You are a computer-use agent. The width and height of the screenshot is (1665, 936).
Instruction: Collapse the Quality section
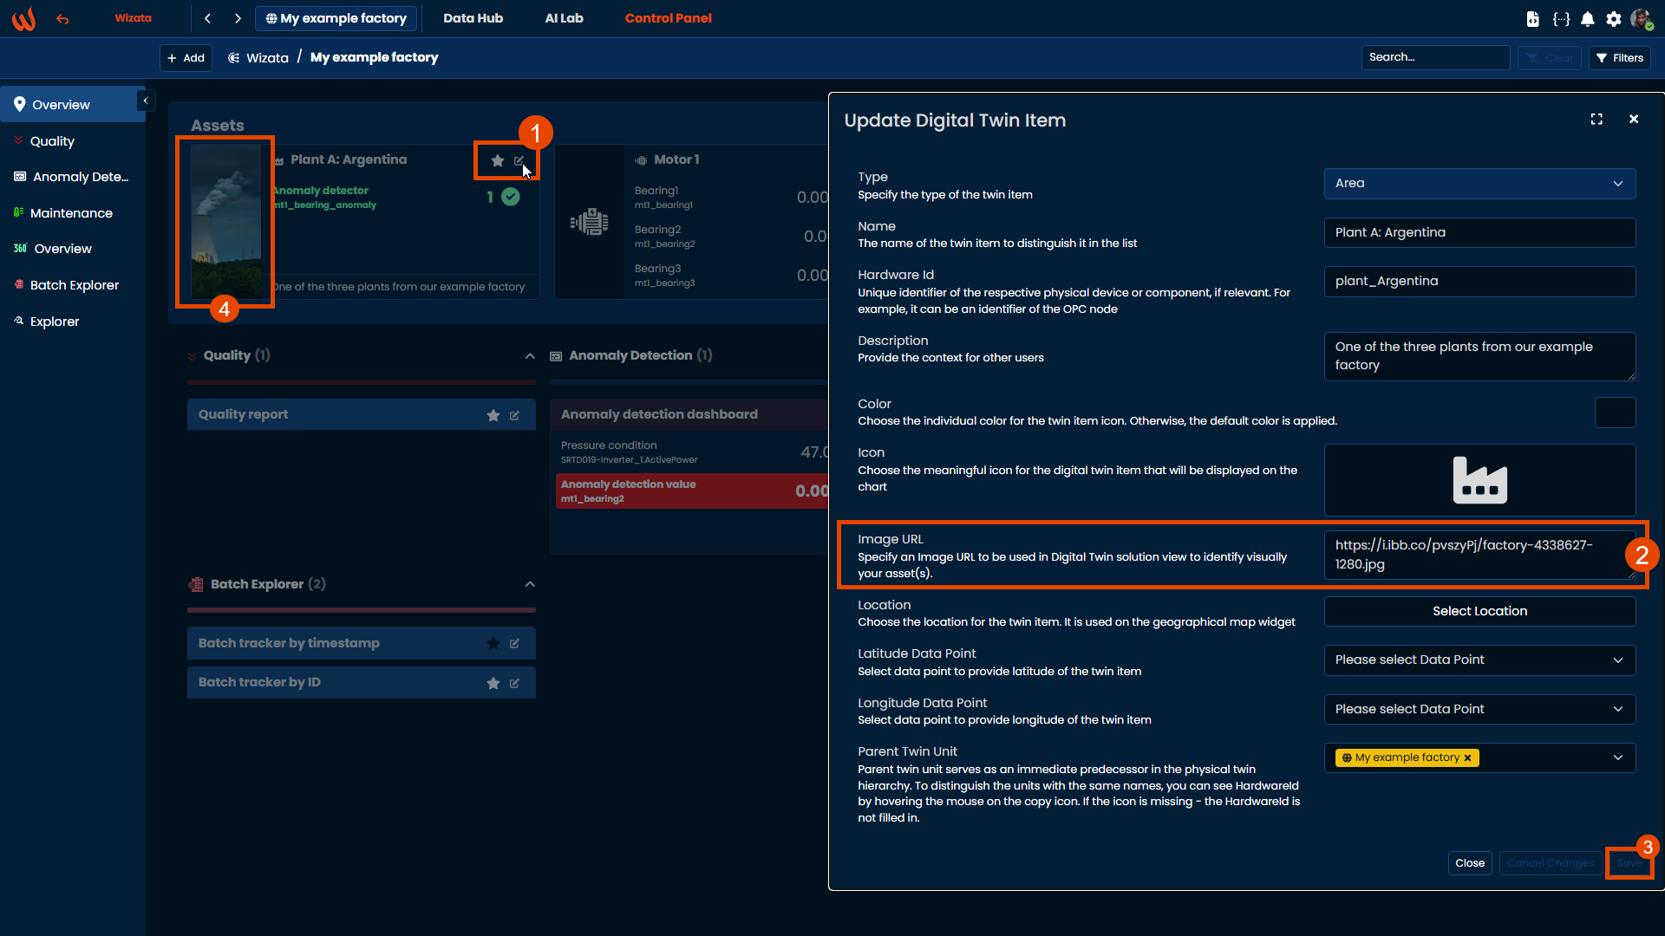tap(530, 356)
